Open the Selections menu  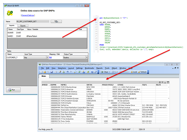62,68
